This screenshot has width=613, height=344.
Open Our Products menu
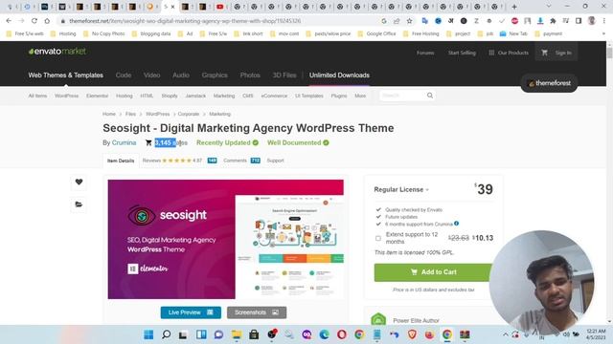[509, 53]
